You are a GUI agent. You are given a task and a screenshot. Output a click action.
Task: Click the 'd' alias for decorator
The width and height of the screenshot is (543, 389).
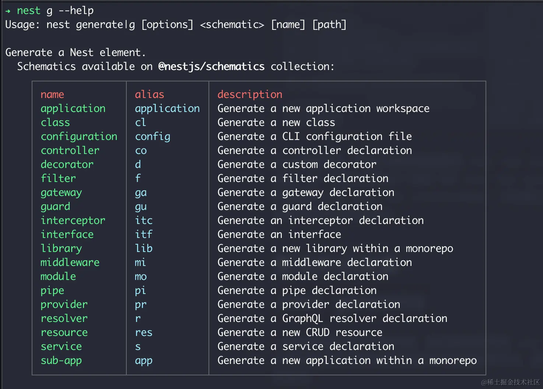(138, 165)
